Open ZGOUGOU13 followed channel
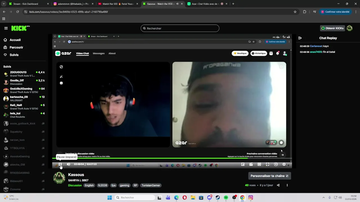The height and width of the screenshot is (202, 360). pyautogui.click(x=24, y=74)
